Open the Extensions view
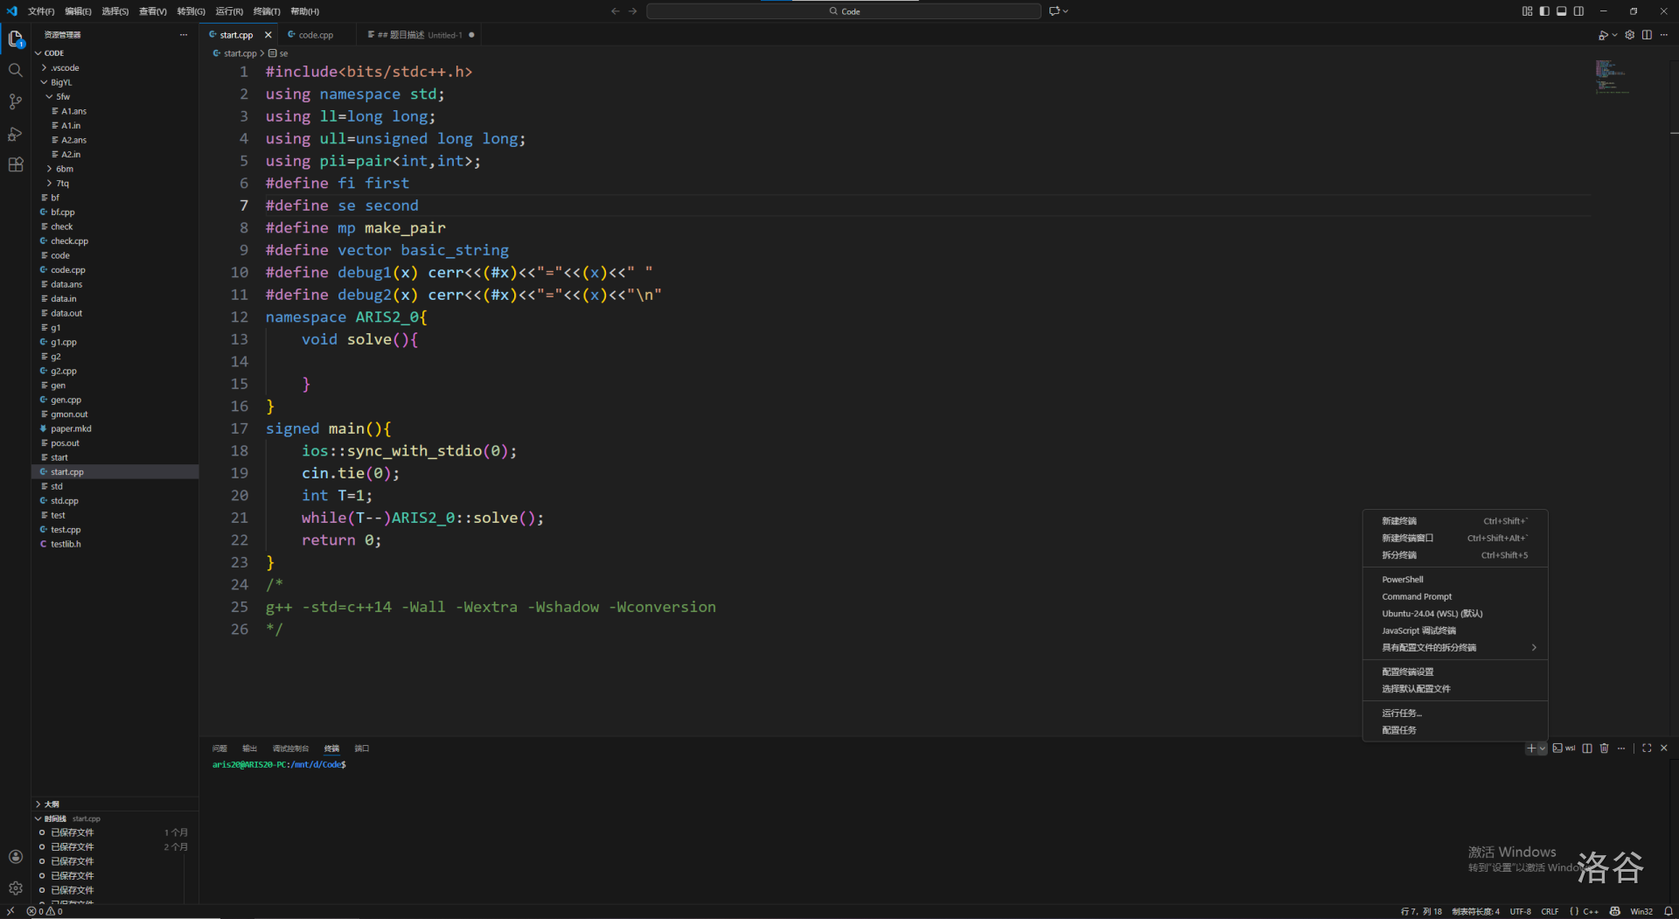 click(x=15, y=165)
